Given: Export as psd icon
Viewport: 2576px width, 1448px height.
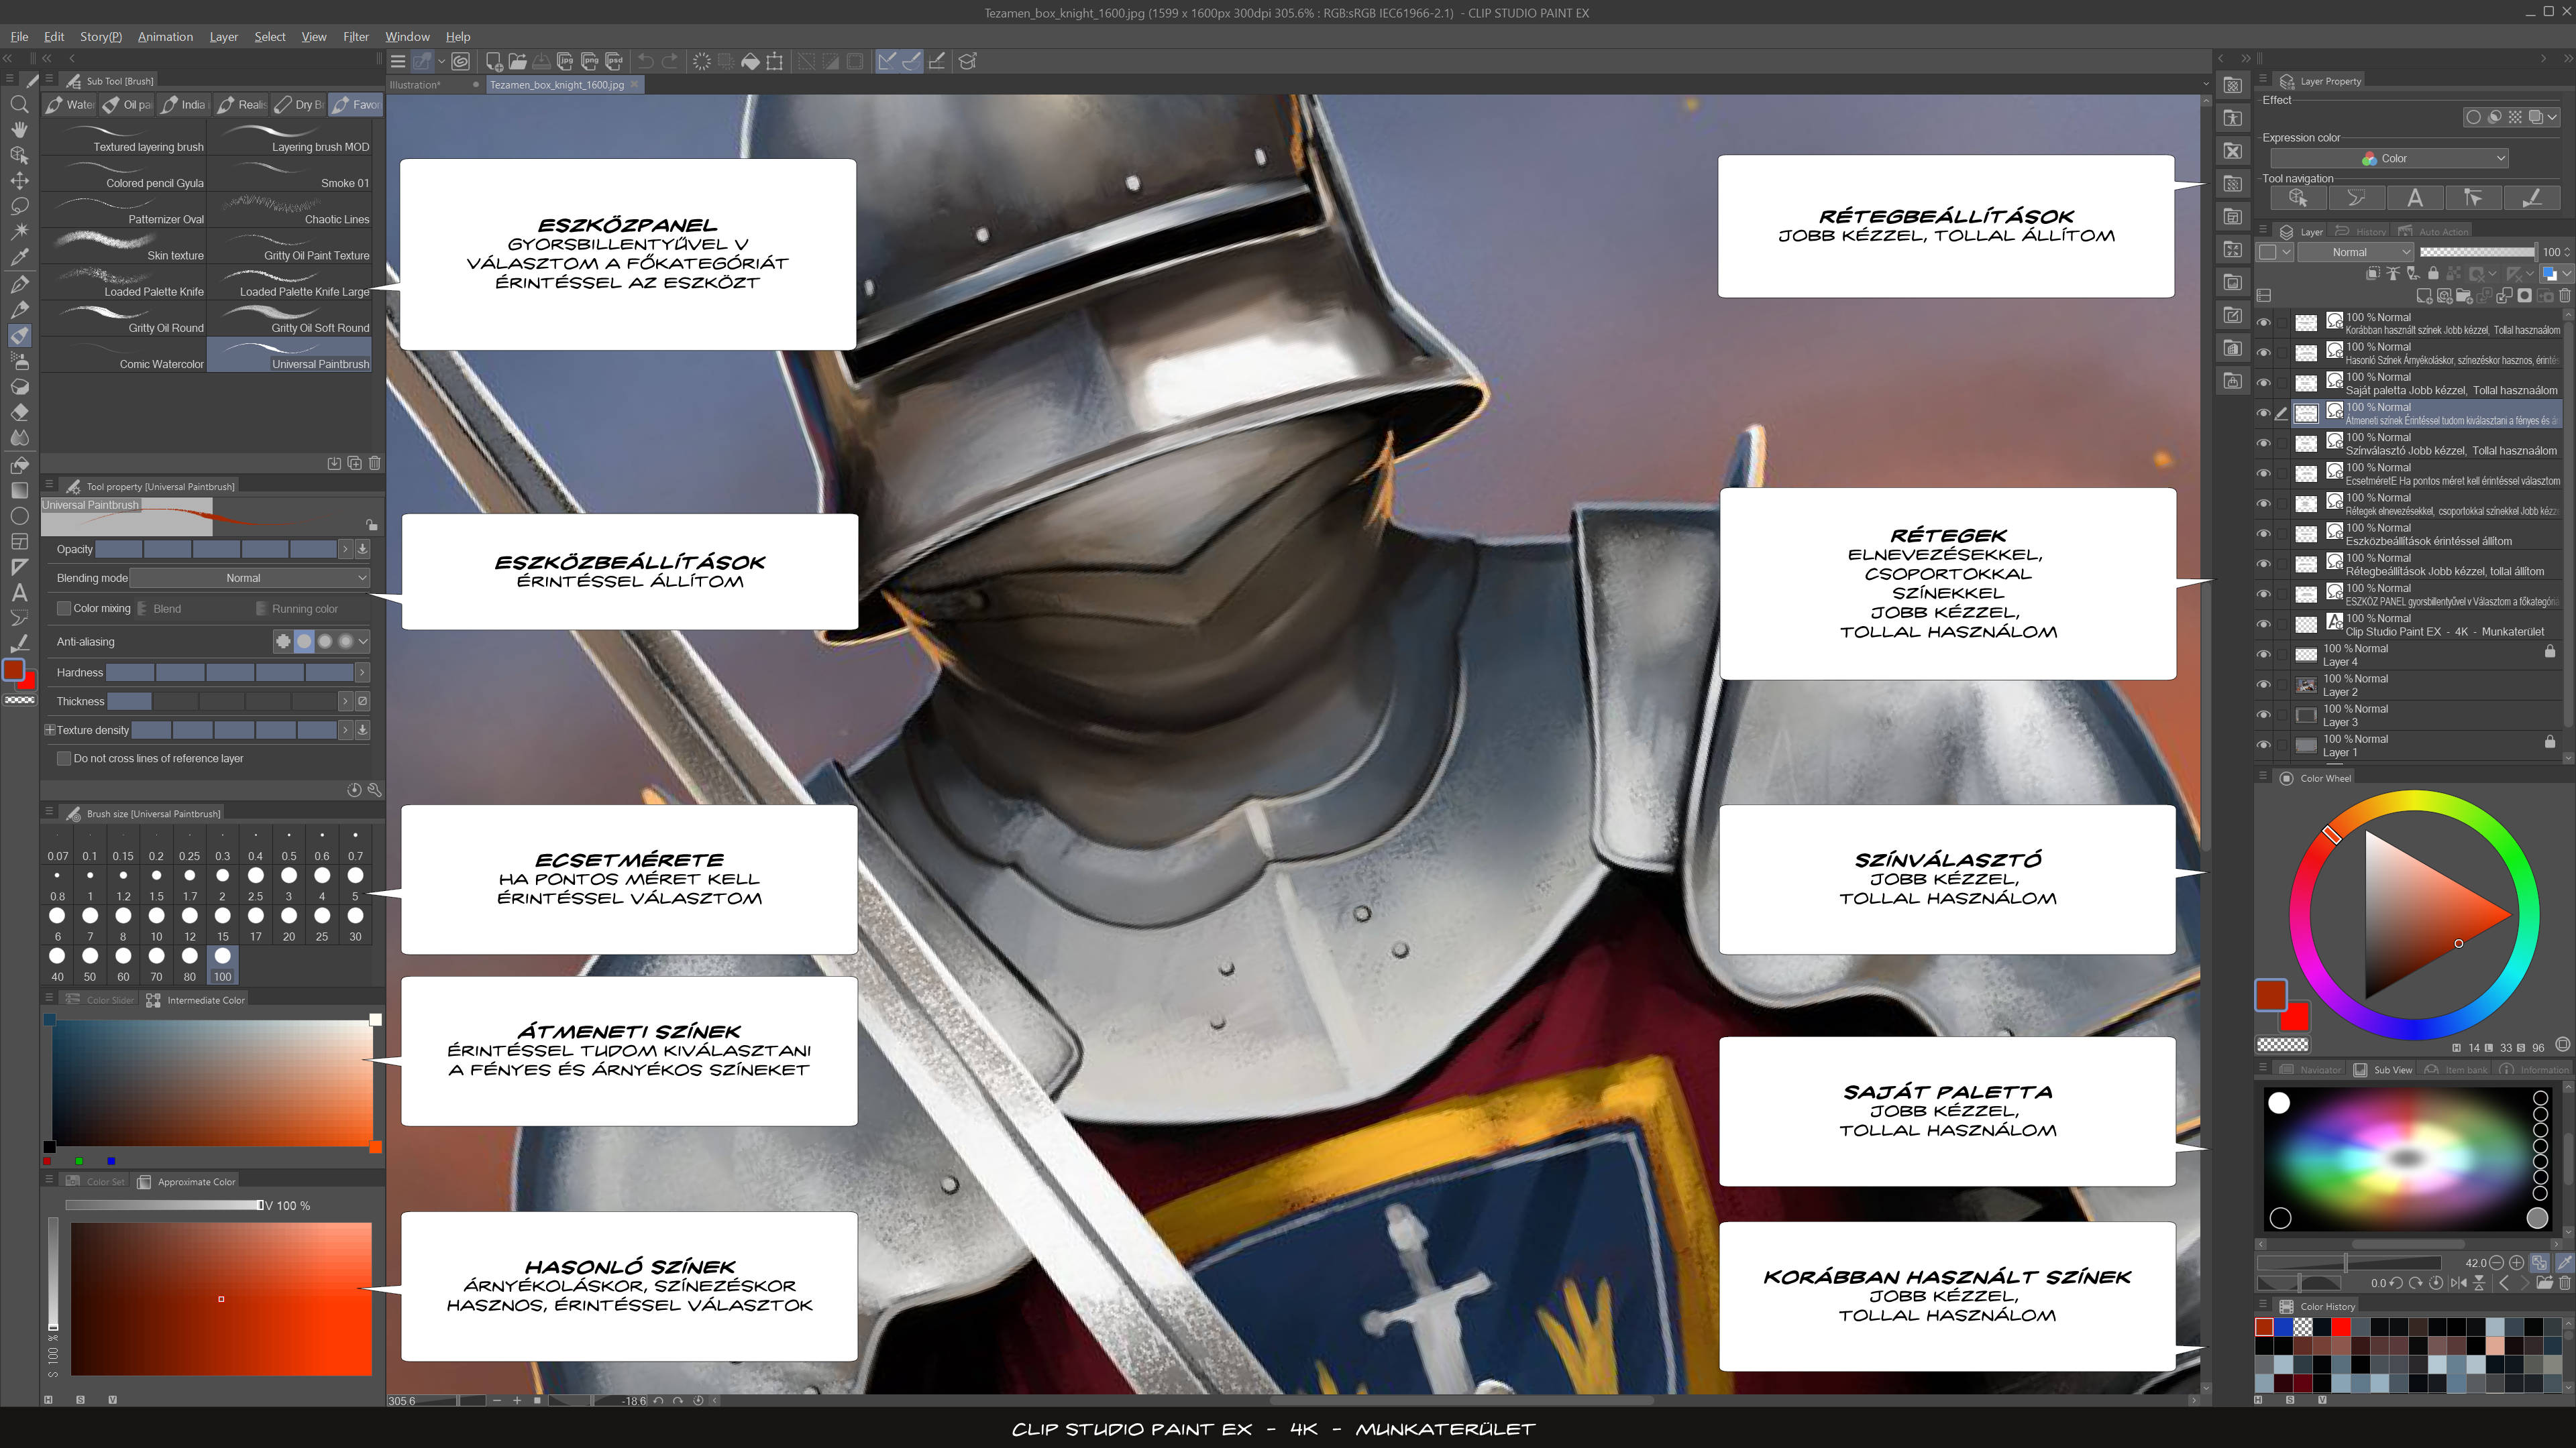Looking at the screenshot, I should [x=614, y=61].
